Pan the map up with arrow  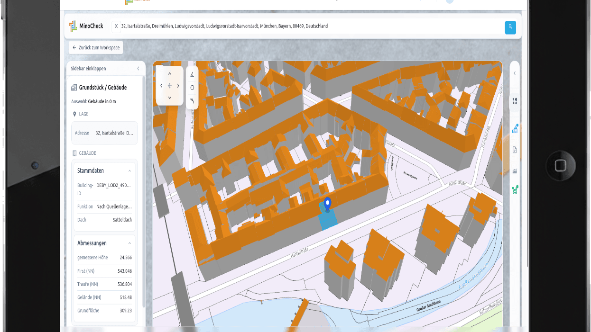pyautogui.click(x=170, y=74)
